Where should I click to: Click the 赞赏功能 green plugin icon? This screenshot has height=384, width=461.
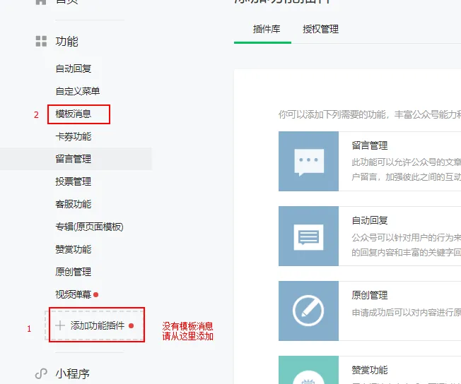tap(308, 371)
